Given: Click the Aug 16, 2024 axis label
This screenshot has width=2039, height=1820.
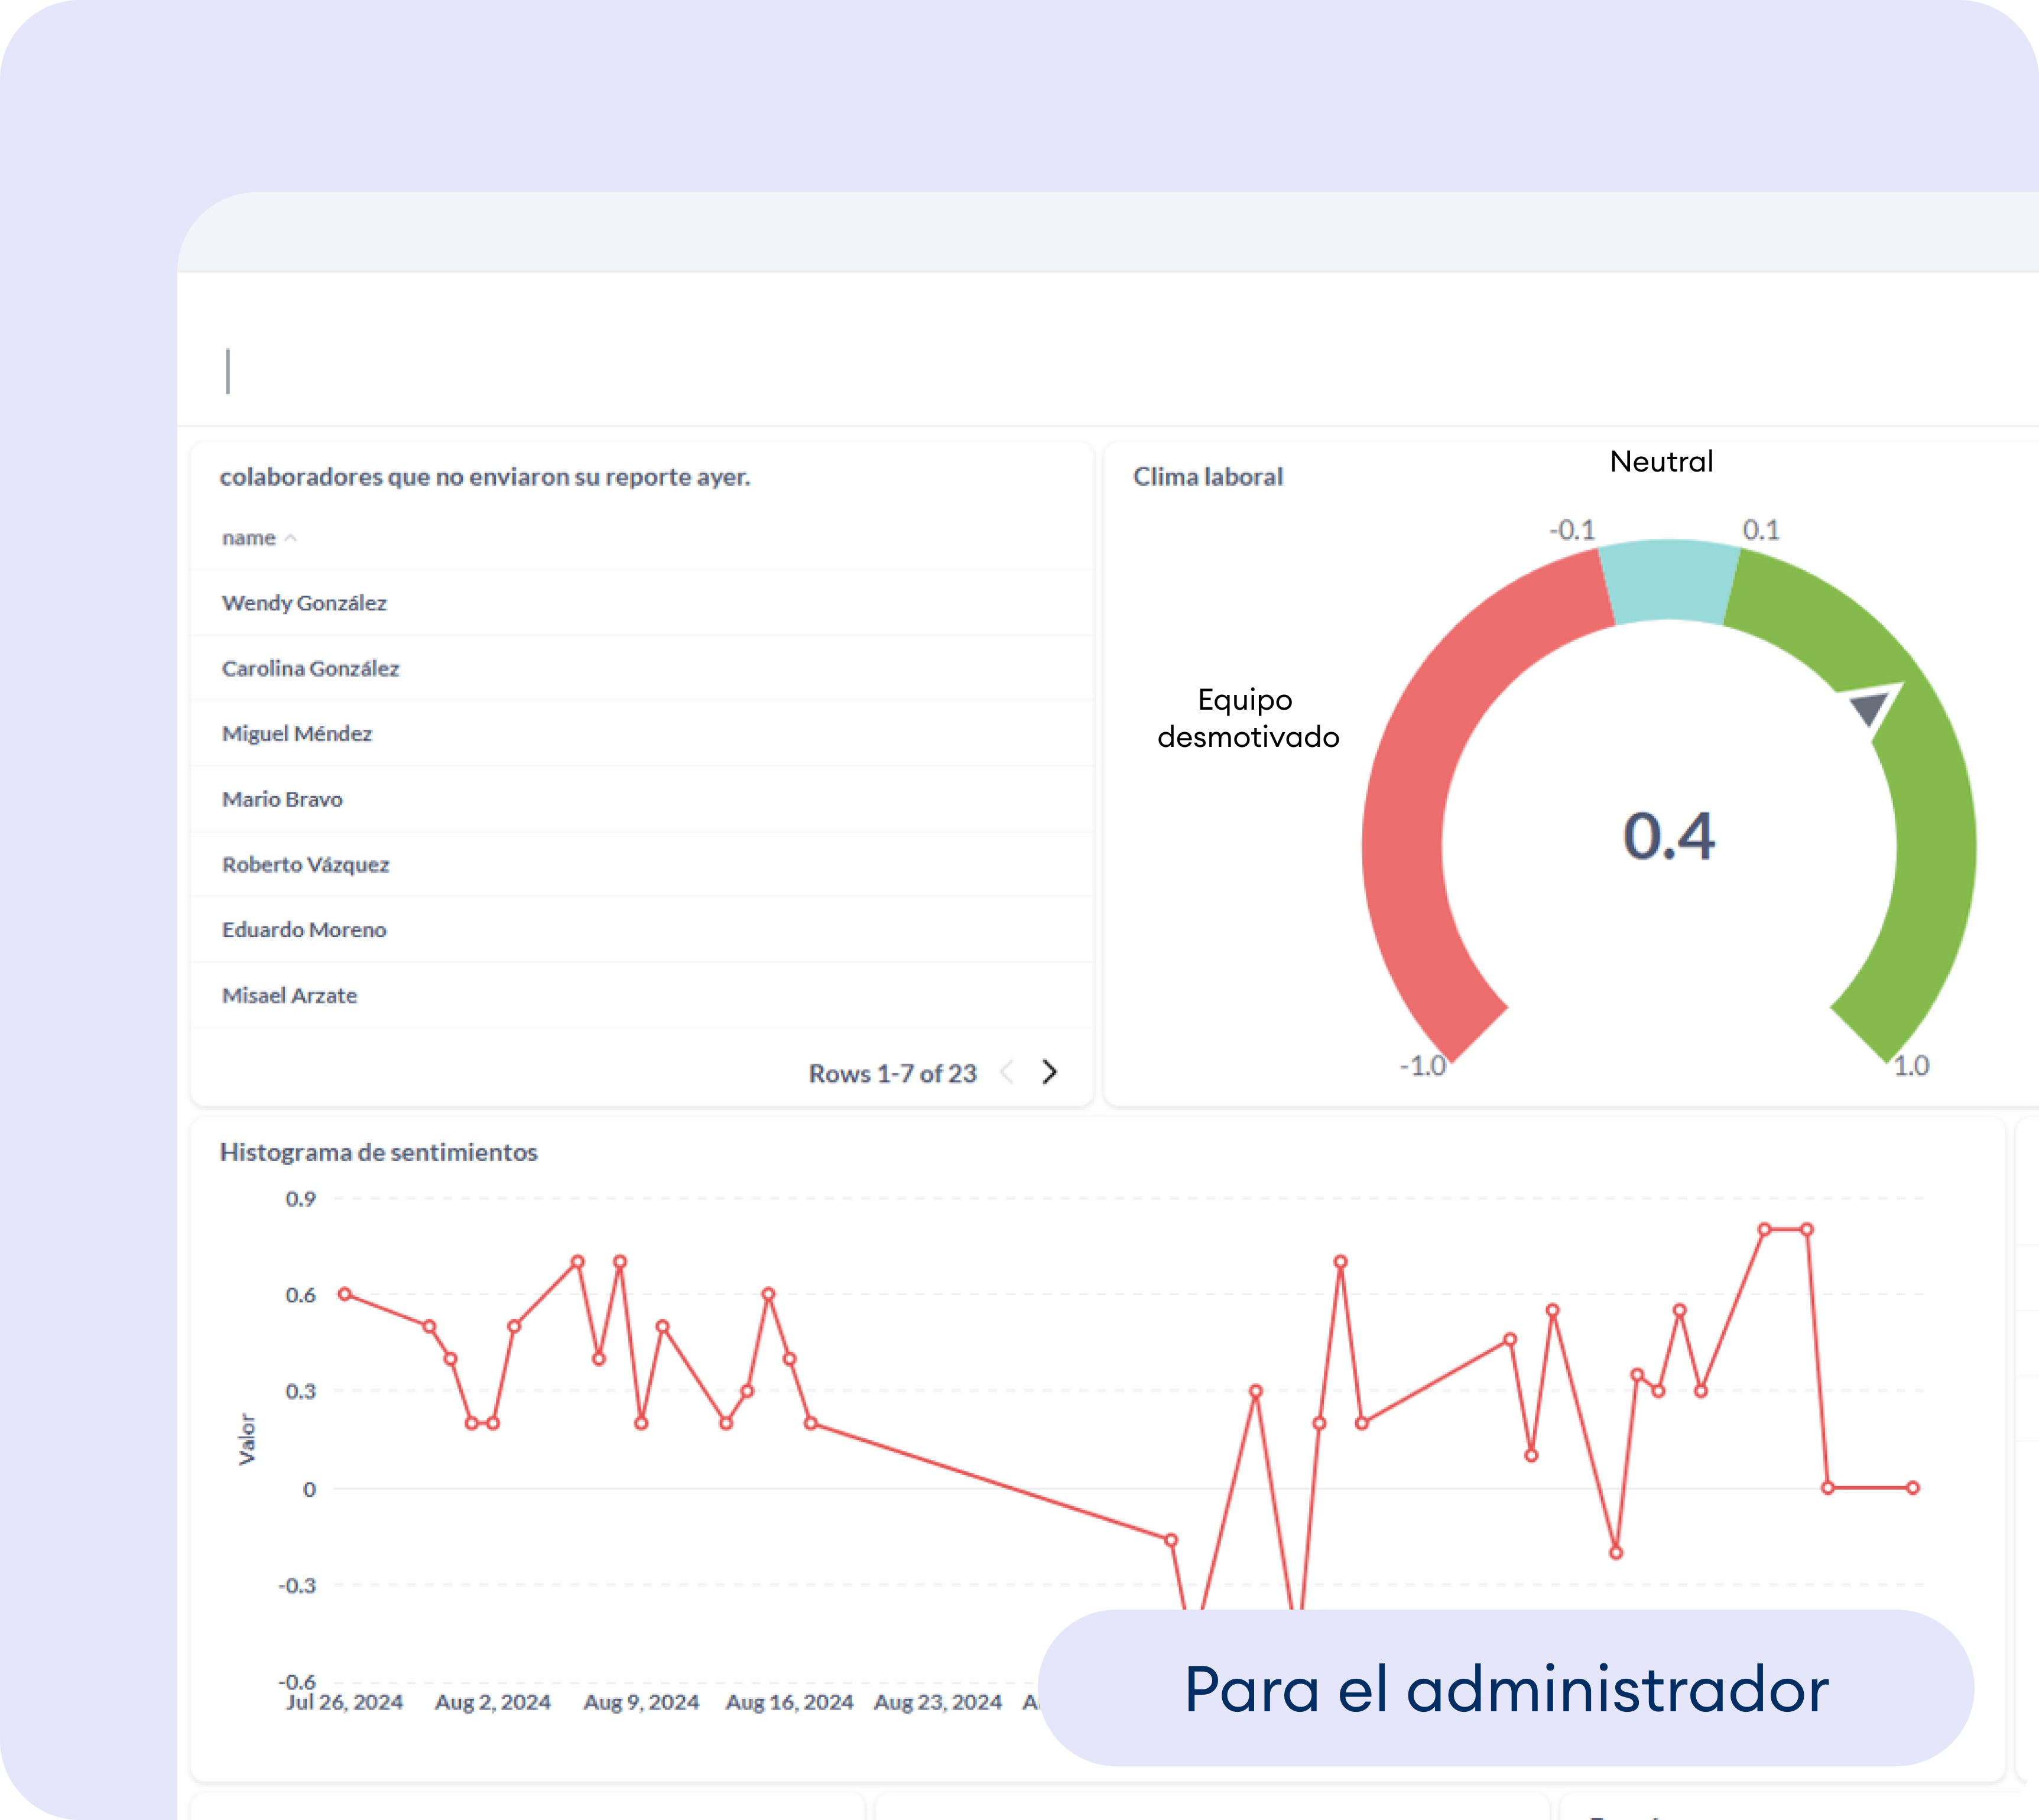Looking at the screenshot, I should tap(789, 1702).
